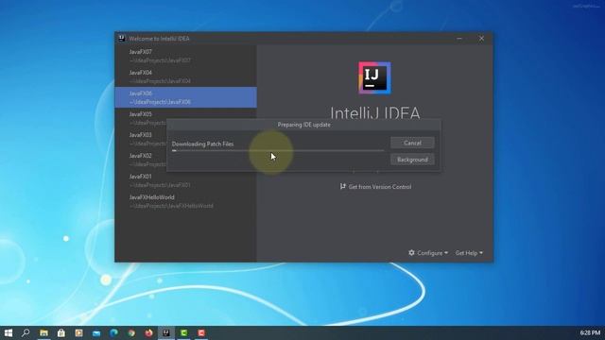Click Get from Version Control
Viewport: 605px width, 340px height.
click(x=375, y=187)
